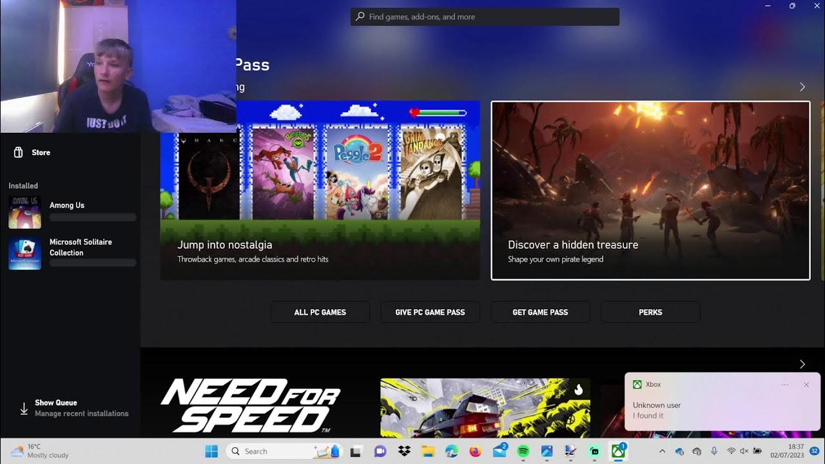Open Firefox from the taskbar

[475, 451]
